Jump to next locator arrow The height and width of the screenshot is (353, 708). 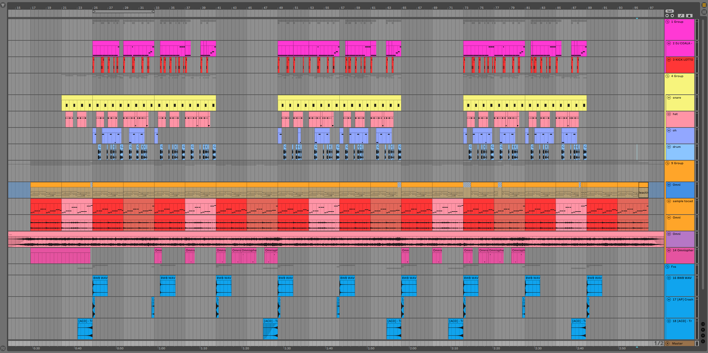tap(672, 15)
